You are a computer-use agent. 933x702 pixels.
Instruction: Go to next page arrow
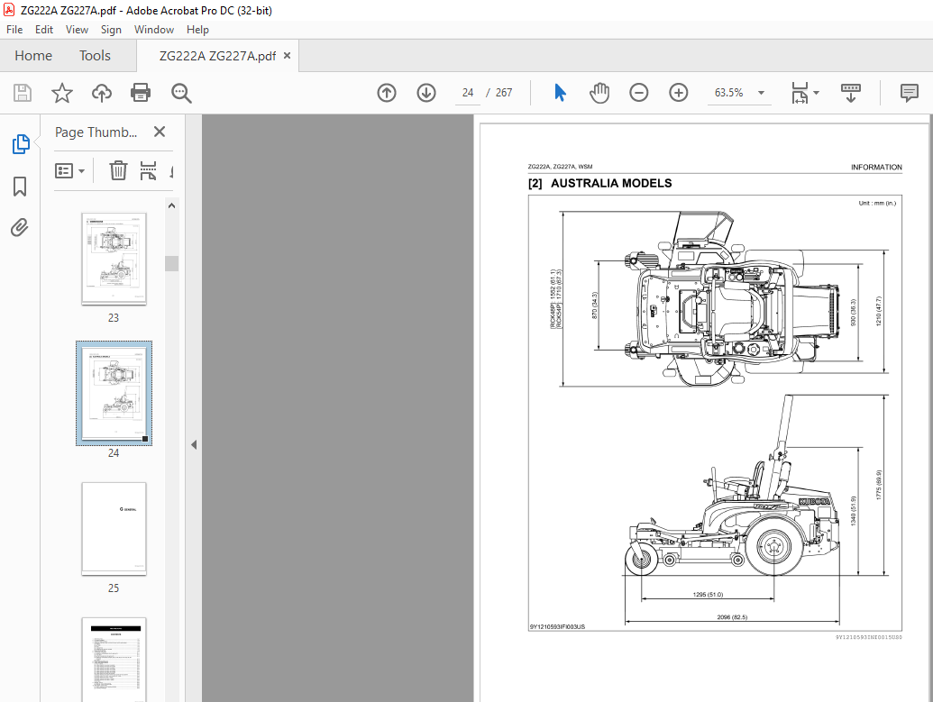tap(426, 93)
